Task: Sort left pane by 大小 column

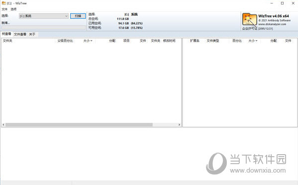Action: tap(88, 41)
